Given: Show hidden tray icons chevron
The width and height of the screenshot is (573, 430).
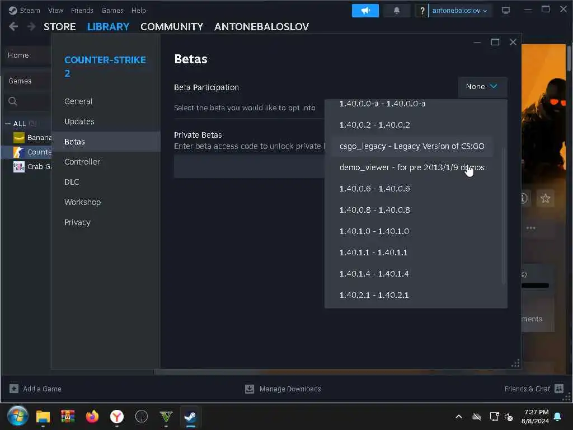Looking at the screenshot, I should pos(459,417).
